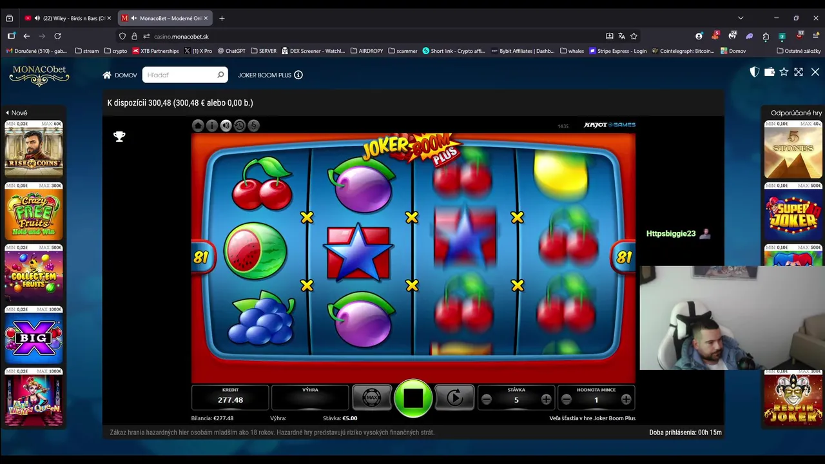Open the browser hamburger menu
The height and width of the screenshot is (464, 825).
coord(815,36)
